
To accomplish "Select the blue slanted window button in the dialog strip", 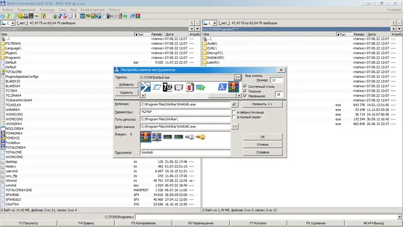I will (157, 87).
